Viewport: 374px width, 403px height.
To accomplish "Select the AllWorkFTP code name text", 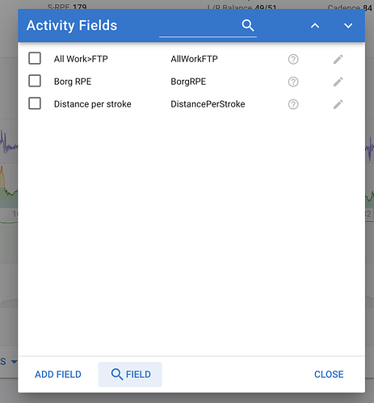I will [194, 59].
